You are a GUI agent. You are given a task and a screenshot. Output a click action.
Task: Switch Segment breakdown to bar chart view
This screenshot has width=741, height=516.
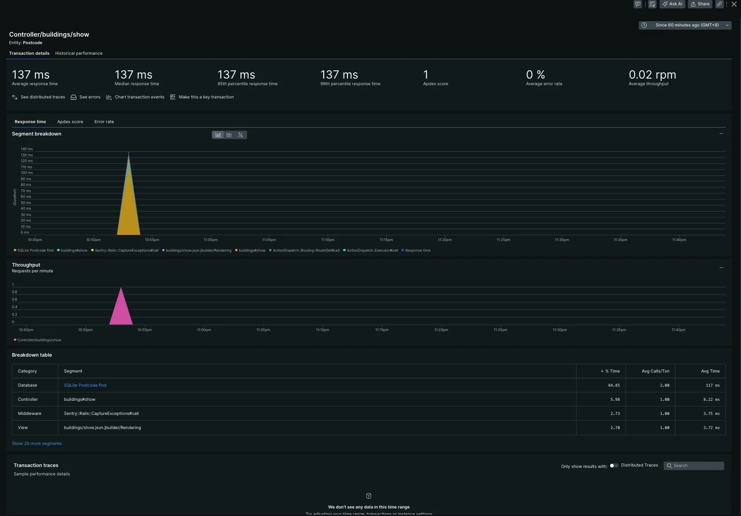pyautogui.click(x=229, y=135)
